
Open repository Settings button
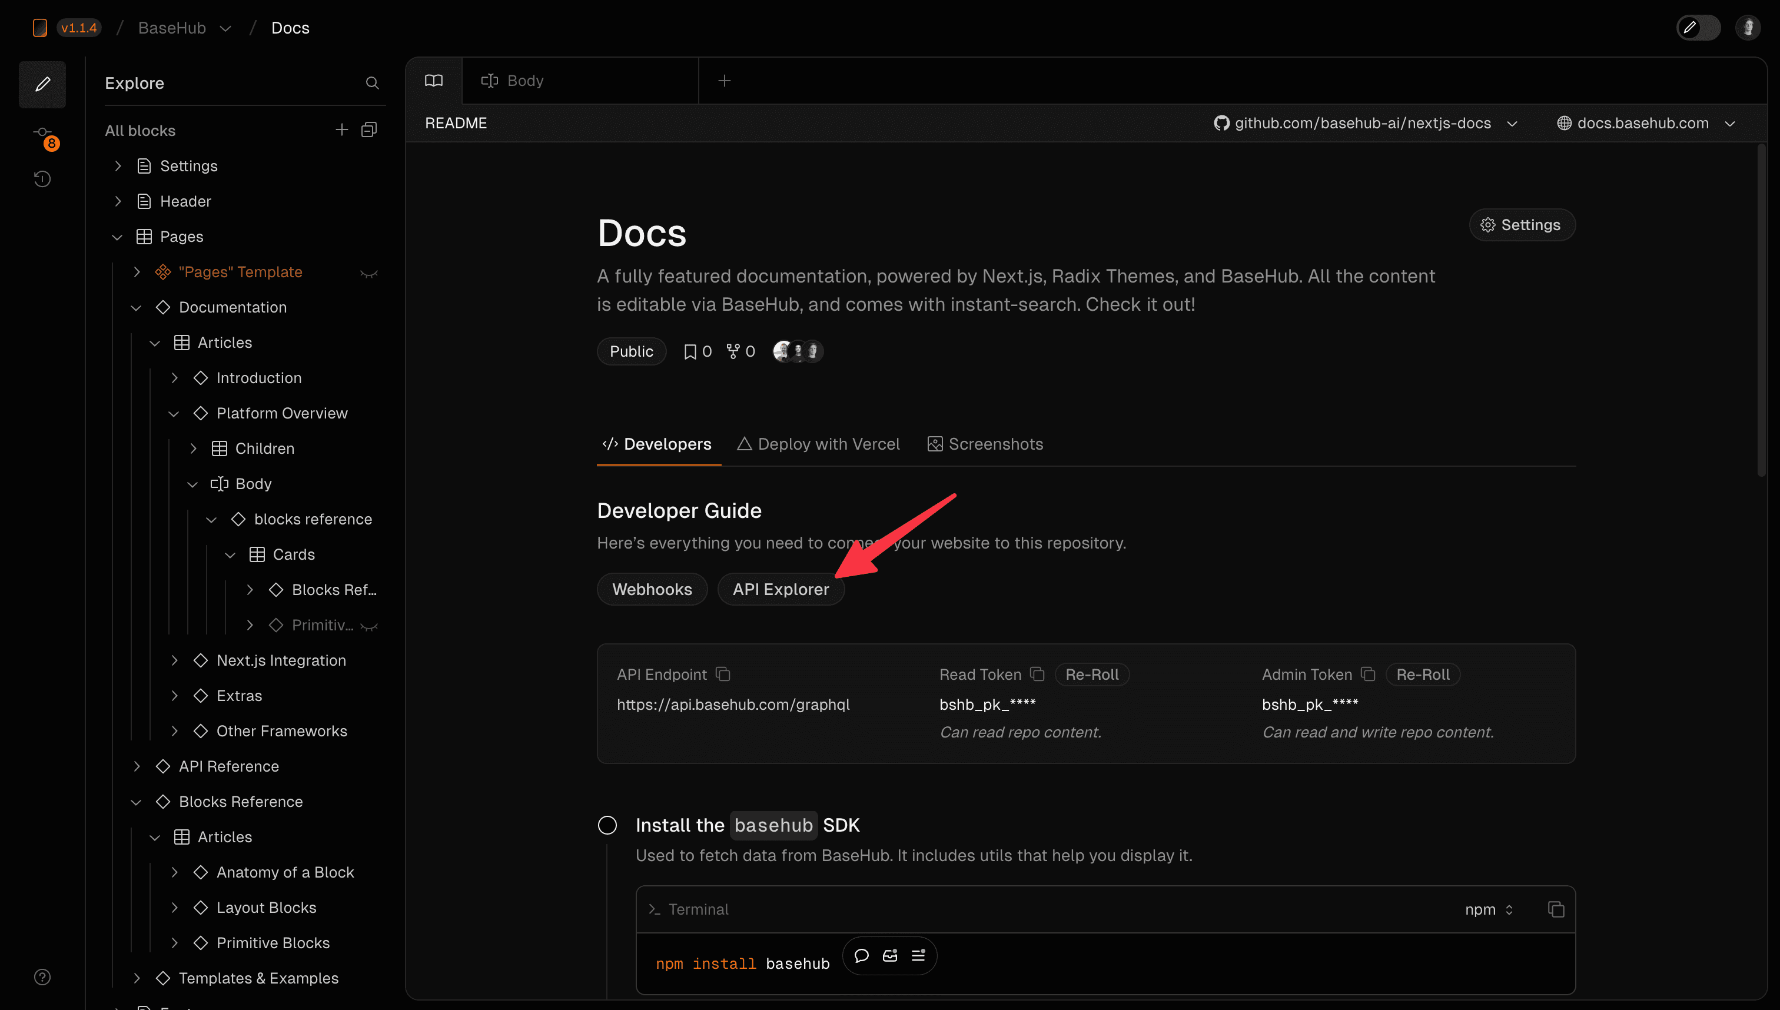(1522, 225)
